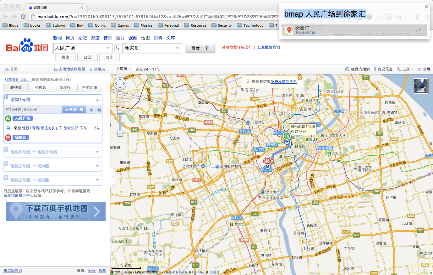Select the 驾车 driving tab

coord(109,57)
